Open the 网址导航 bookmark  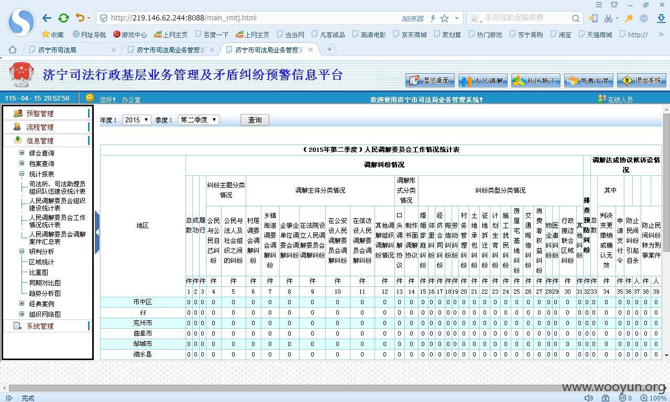pyautogui.click(x=89, y=35)
